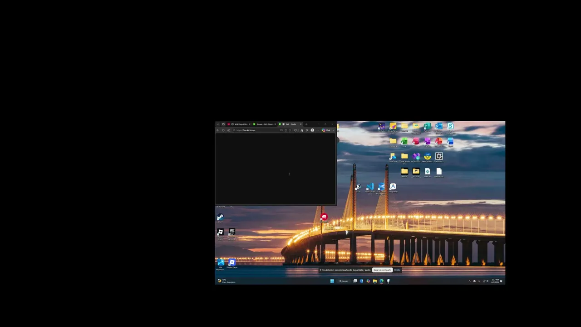Click the Dejar de compartir button
Screen dimensions: 581x327
pos(382,270)
